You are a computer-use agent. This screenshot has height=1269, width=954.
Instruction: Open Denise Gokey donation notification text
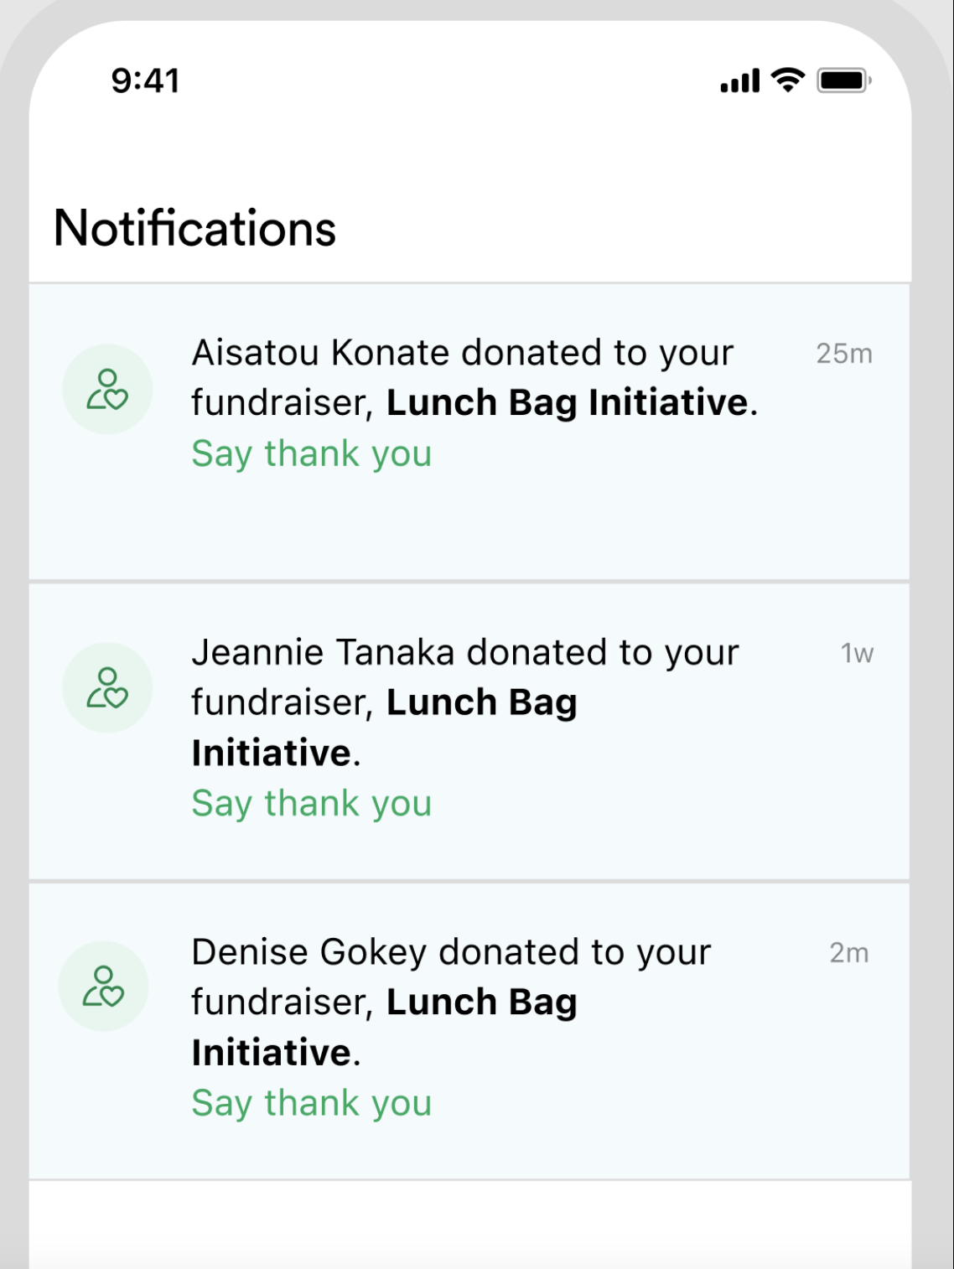click(x=451, y=1002)
